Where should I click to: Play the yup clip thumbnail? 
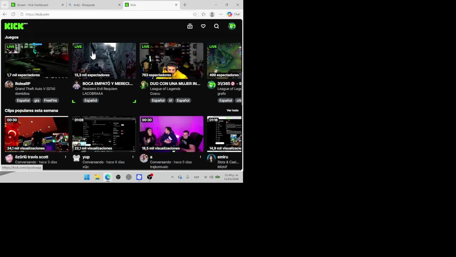tap(104, 134)
